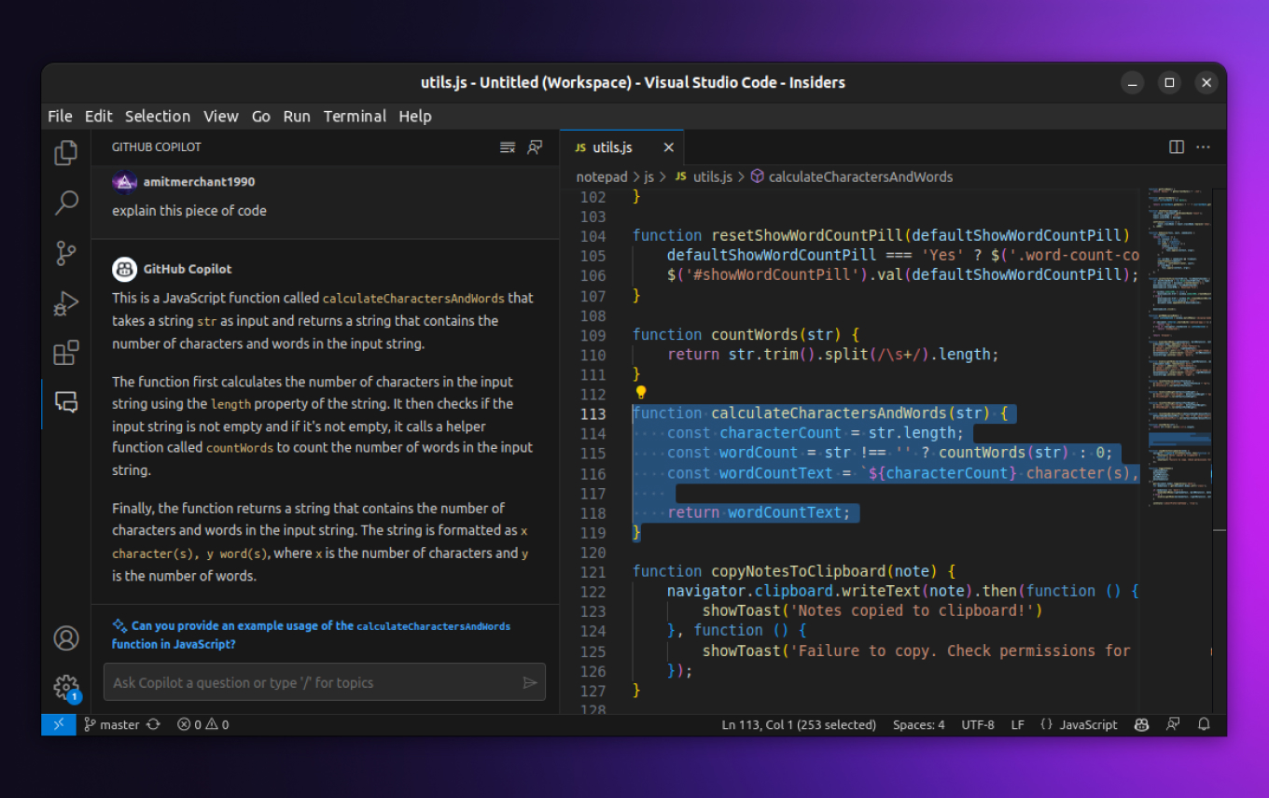Change encoding via UTF-8 selector
Image resolution: width=1269 pixels, height=798 pixels.
[x=978, y=724]
